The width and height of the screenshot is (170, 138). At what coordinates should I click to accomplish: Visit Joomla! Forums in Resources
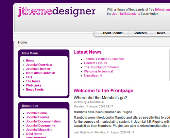[38, 117]
